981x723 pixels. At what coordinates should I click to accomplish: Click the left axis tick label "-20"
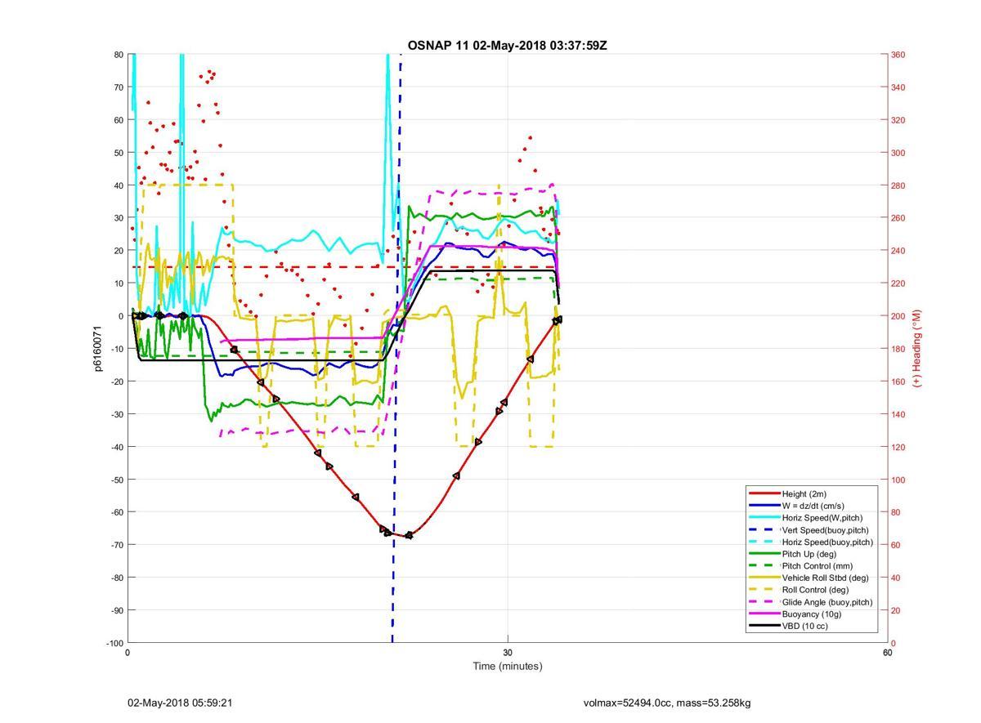[116, 382]
